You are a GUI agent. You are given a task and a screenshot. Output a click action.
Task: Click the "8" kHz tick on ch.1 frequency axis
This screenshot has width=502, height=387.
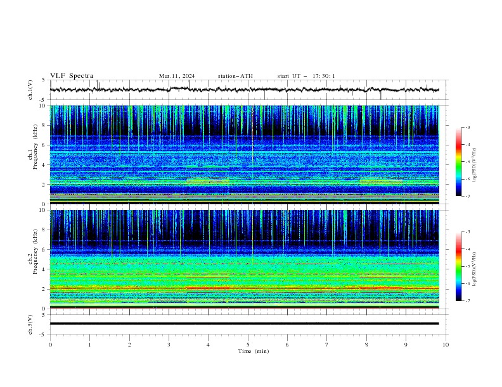point(44,125)
